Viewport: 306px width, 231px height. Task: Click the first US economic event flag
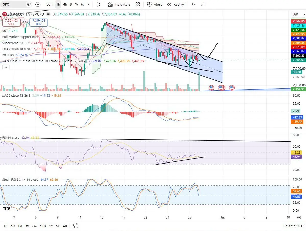[x=211, y=88]
